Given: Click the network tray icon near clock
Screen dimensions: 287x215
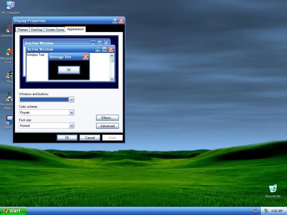Looking at the screenshot, I should click(x=266, y=211).
